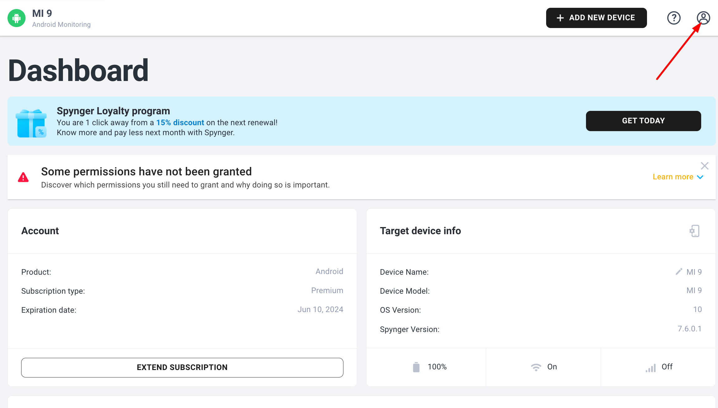Screen dimensions: 718x408
Task: Click the Subscription type value Premium
Action: click(327, 290)
